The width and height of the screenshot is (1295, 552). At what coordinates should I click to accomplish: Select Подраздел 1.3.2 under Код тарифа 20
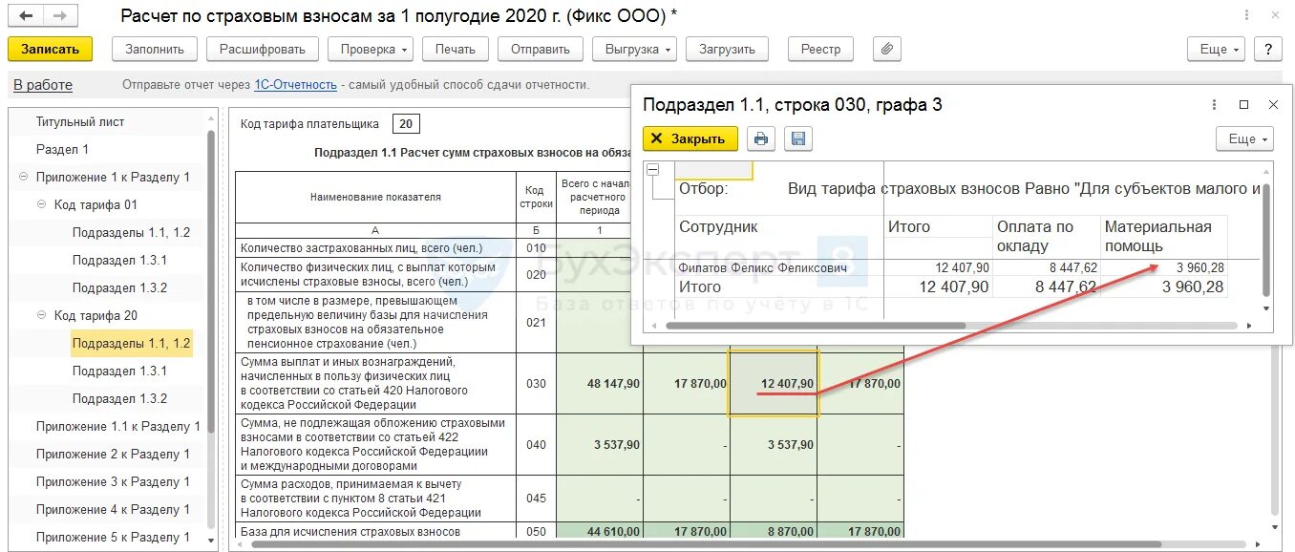(x=120, y=399)
